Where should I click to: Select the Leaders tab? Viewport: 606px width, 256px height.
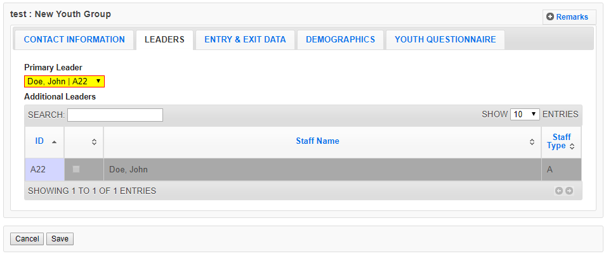click(x=164, y=39)
